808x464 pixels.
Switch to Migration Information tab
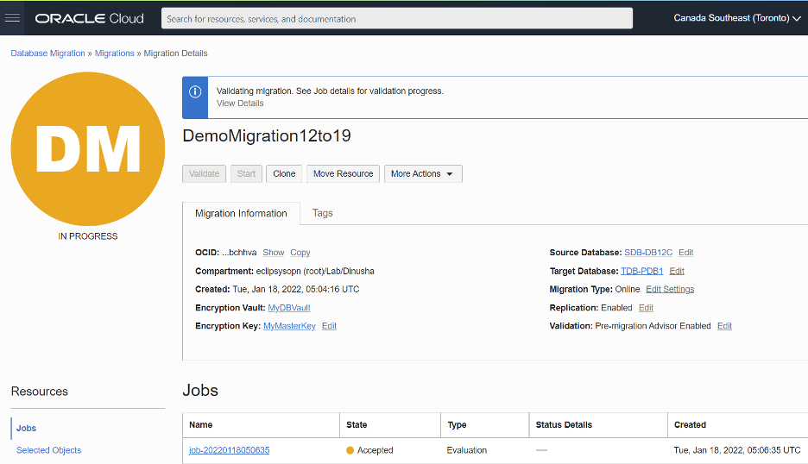click(x=241, y=214)
